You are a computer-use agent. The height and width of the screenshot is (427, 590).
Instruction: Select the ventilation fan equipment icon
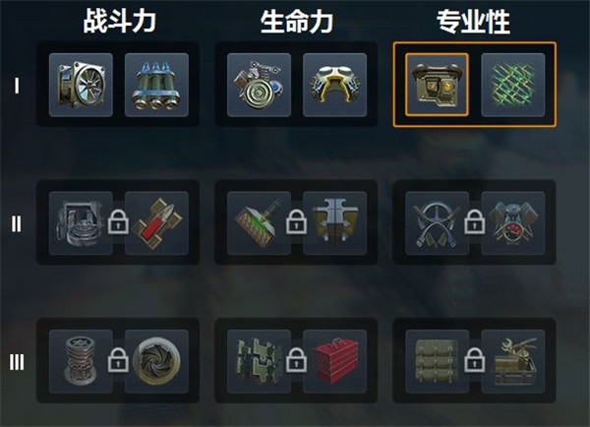click(81, 85)
